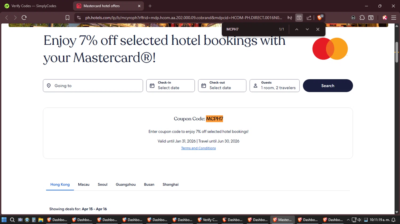The width and height of the screenshot is (400, 224).
Task: Bookmark this page using the bookmark icon
Action: tap(67, 18)
